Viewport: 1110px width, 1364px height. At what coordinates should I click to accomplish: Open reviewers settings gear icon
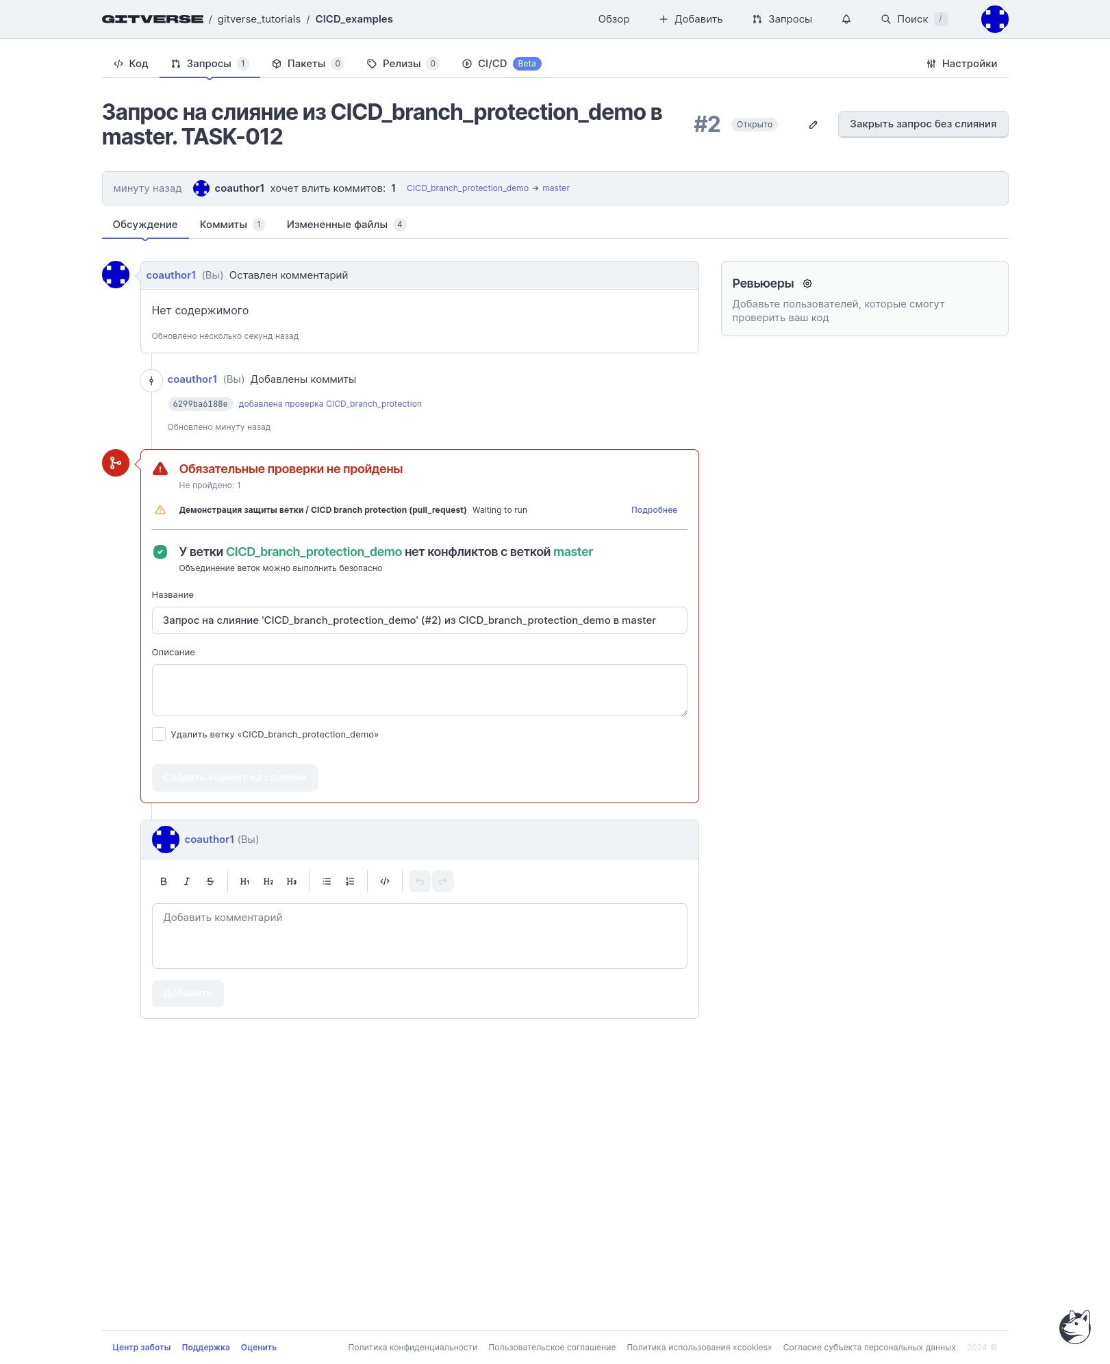(x=807, y=283)
